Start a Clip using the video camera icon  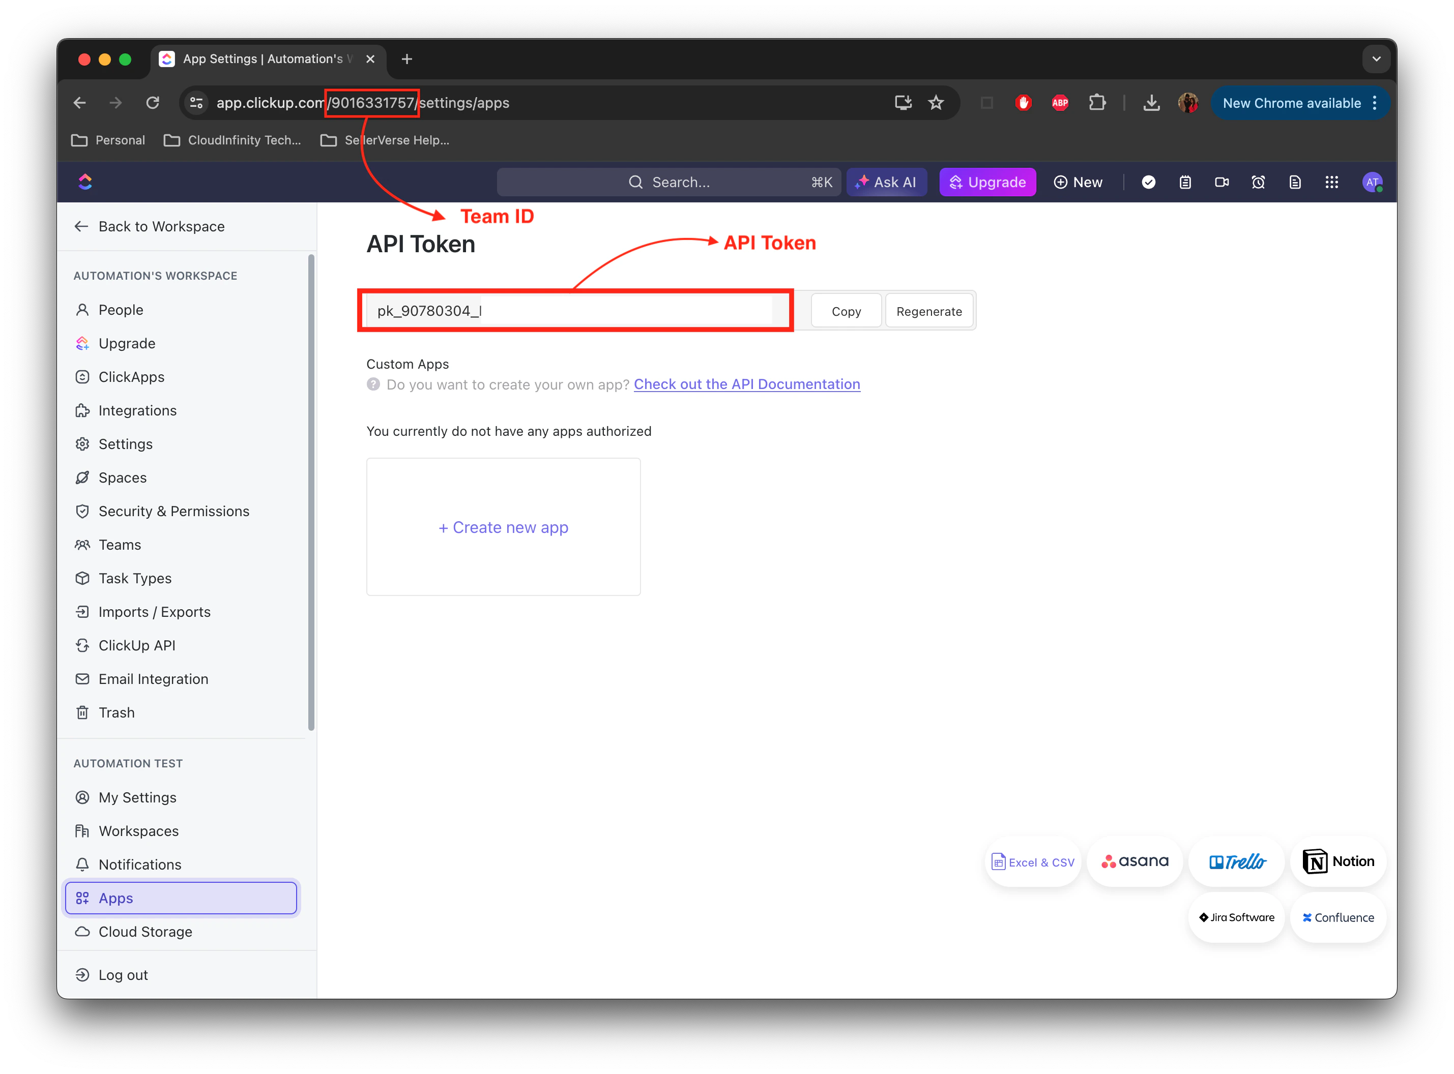[x=1221, y=182]
